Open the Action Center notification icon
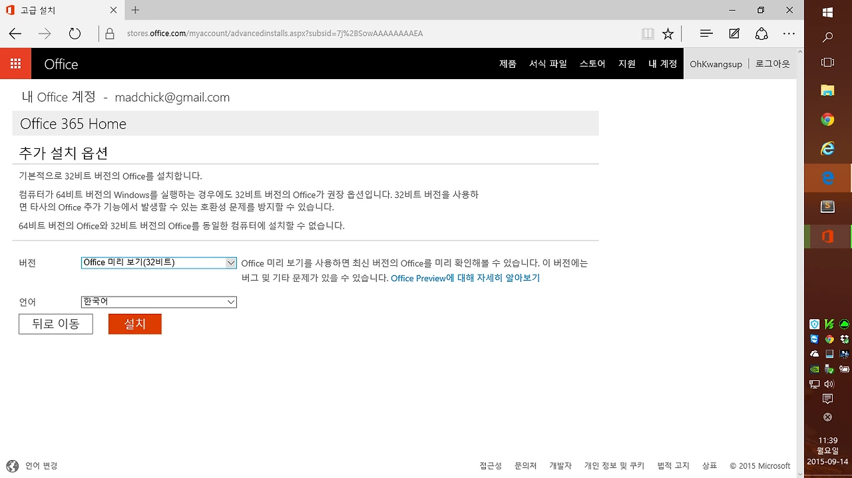 pos(828,399)
